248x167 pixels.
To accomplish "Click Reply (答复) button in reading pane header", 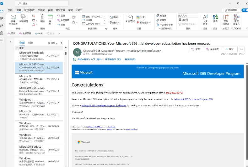I will pos(197,49).
